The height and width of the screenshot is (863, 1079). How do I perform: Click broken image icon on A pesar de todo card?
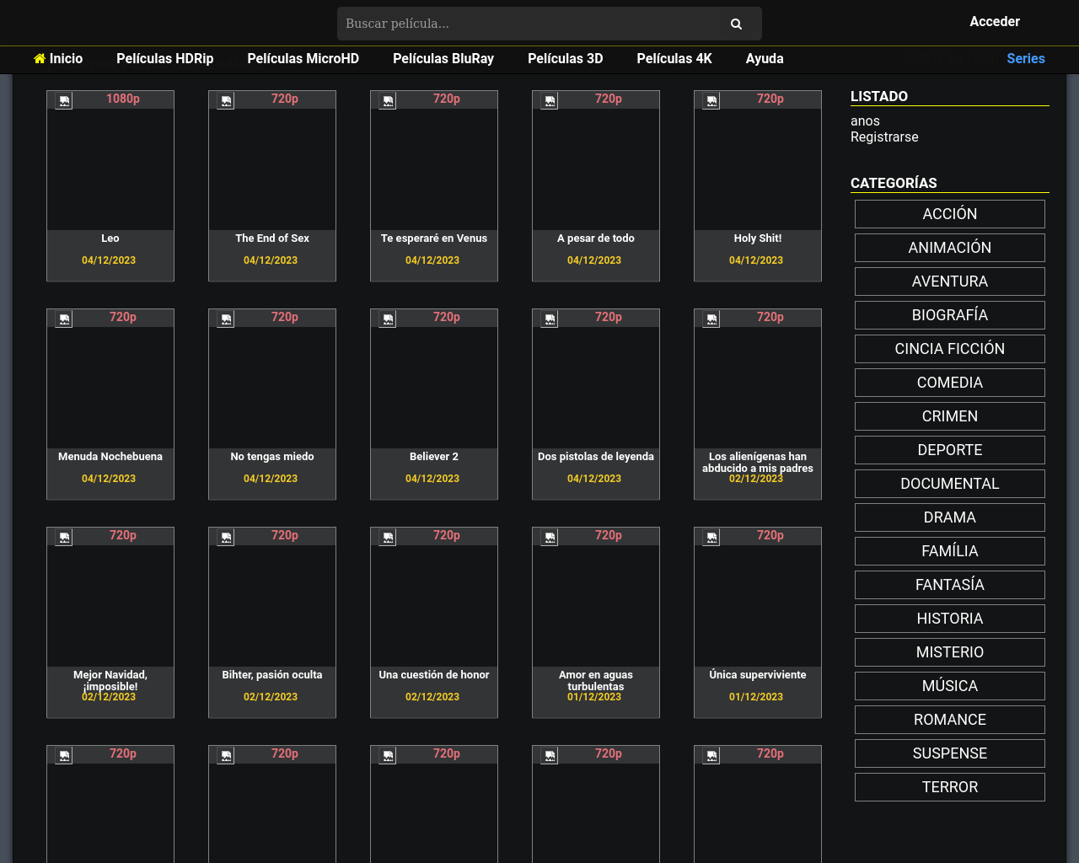coord(550,100)
